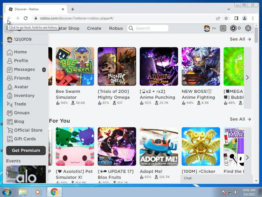Click the scrollbar down arrow

click(x=256, y=181)
